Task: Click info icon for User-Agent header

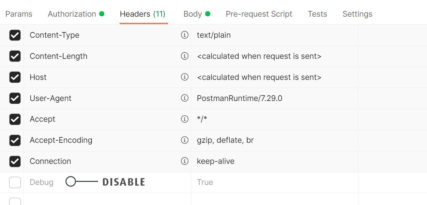Action: tap(184, 98)
